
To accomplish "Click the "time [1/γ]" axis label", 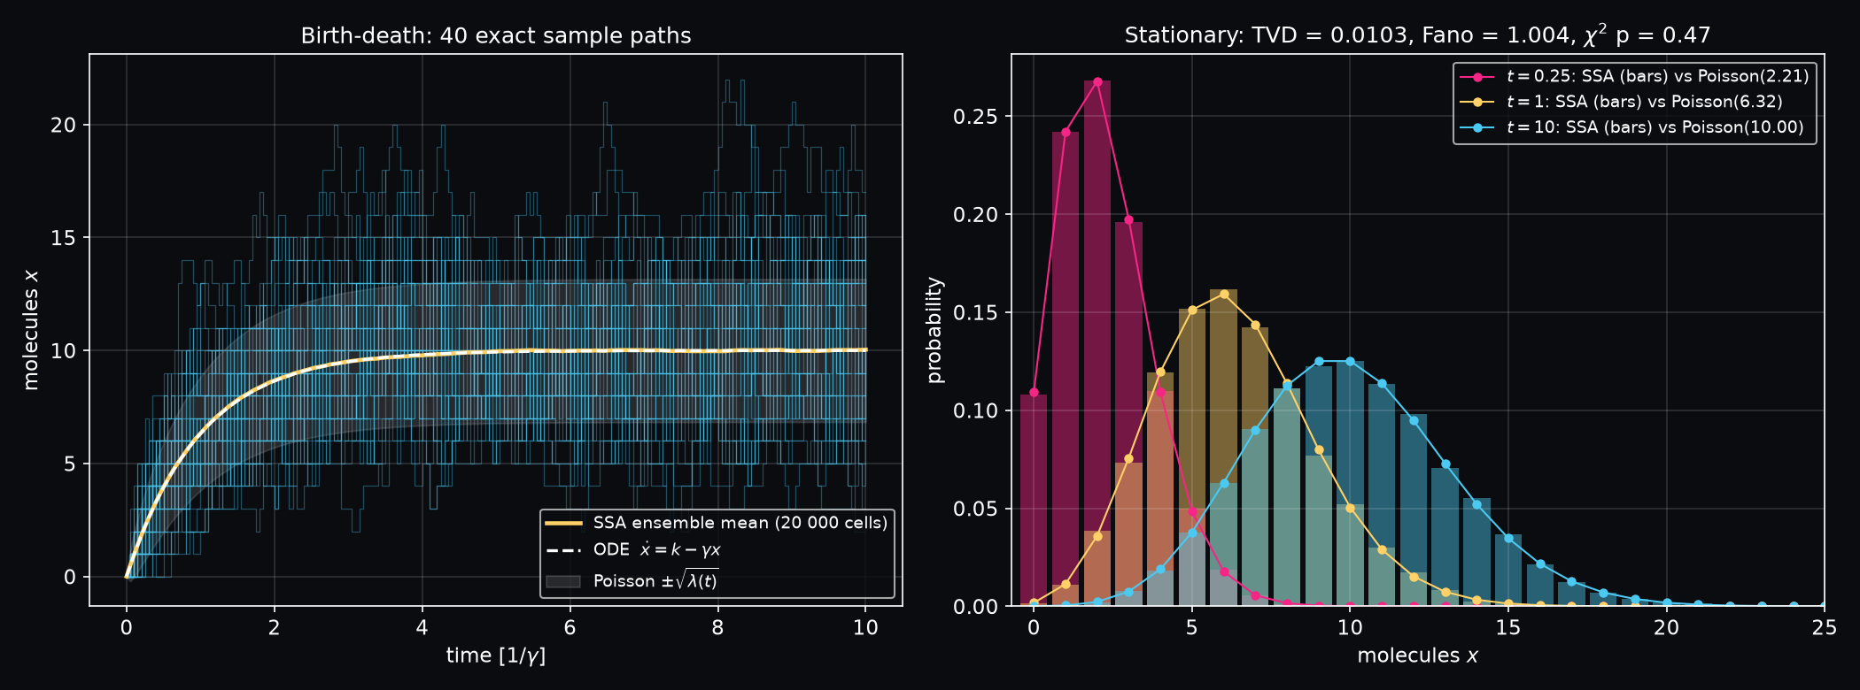I will [496, 655].
